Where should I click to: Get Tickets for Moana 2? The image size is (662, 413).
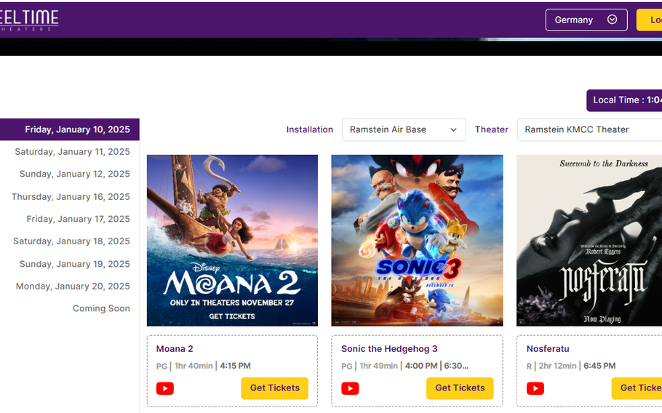click(x=274, y=388)
